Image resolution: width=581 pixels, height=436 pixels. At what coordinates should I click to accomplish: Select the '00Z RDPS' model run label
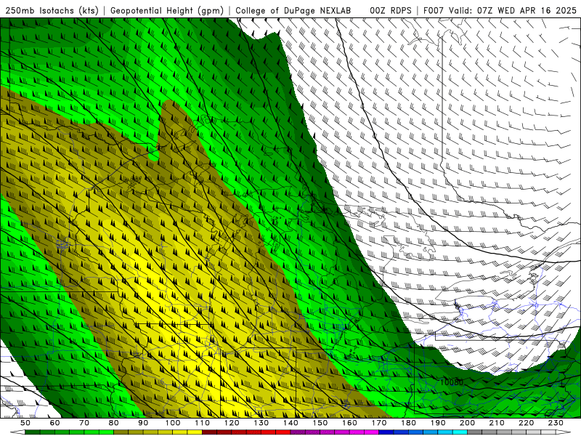(x=390, y=11)
